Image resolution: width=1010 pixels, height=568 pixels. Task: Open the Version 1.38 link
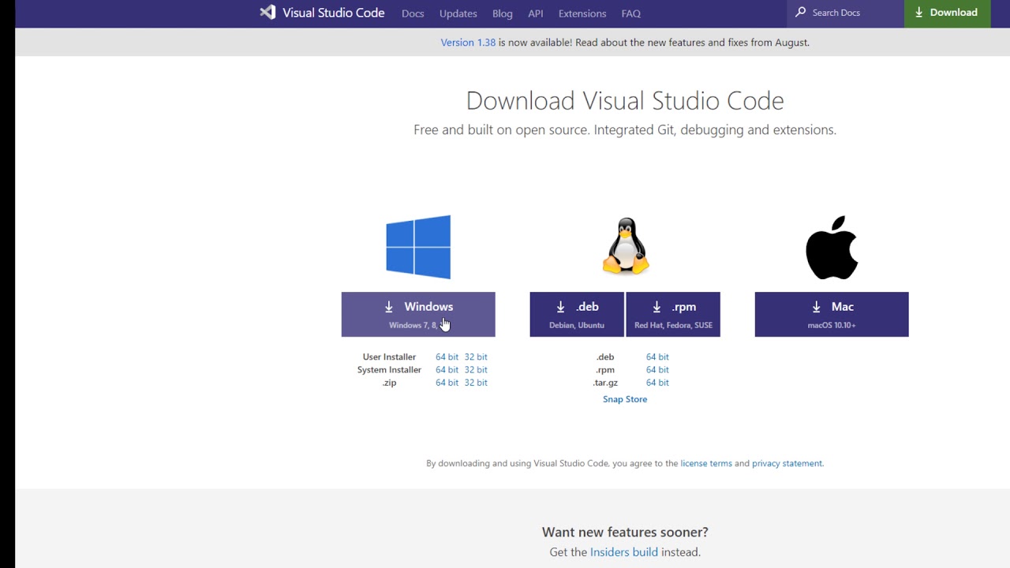click(468, 43)
